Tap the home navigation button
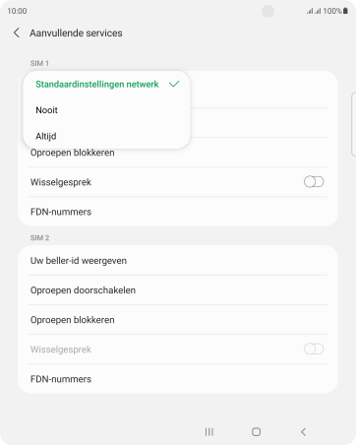The image size is (356, 445). click(257, 432)
